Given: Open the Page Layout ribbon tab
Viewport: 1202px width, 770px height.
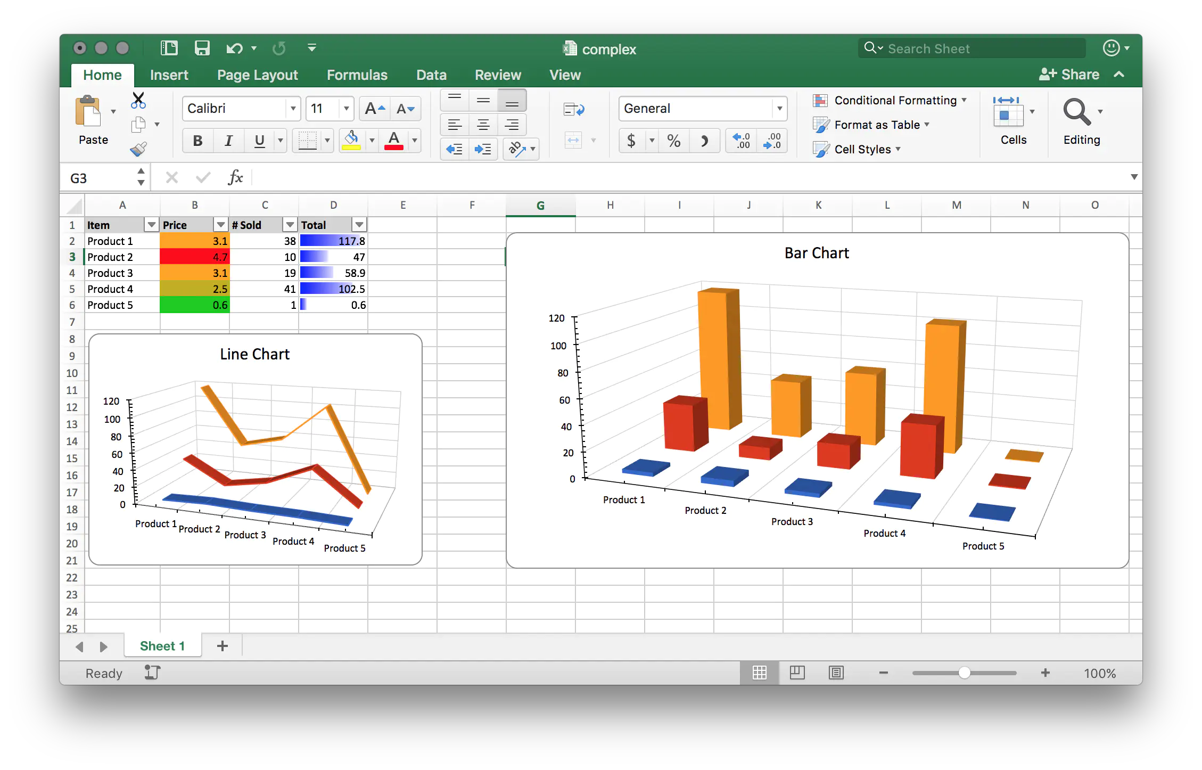Looking at the screenshot, I should [257, 75].
